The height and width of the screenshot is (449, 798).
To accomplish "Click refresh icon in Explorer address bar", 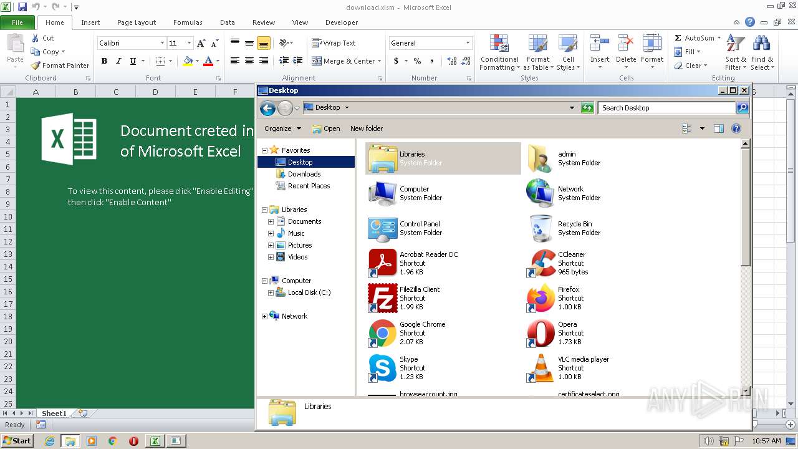I will (x=587, y=108).
